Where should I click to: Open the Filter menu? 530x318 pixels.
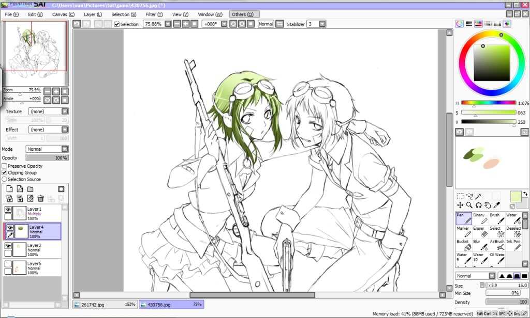[x=154, y=14]
